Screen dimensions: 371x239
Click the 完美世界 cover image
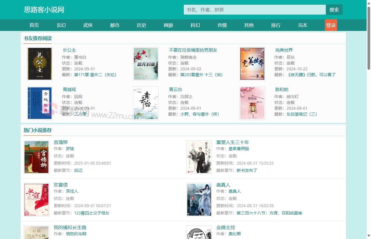tap(252, 64)
